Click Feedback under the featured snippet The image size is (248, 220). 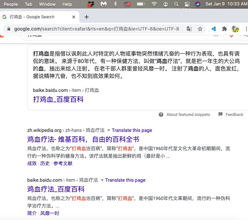coord(234,115)
